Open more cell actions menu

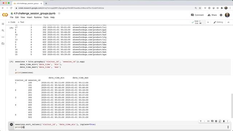pos(228,121)
